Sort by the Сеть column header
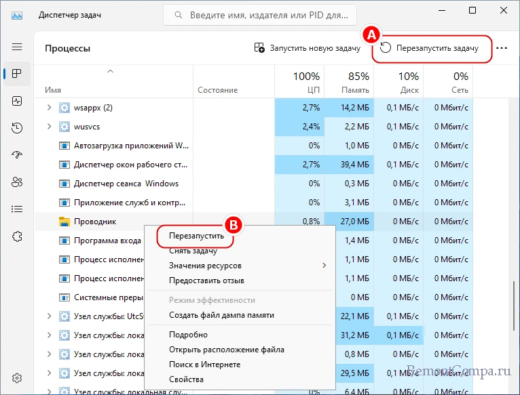This screenshot has height=395, width=520. [x=448, y=82]
